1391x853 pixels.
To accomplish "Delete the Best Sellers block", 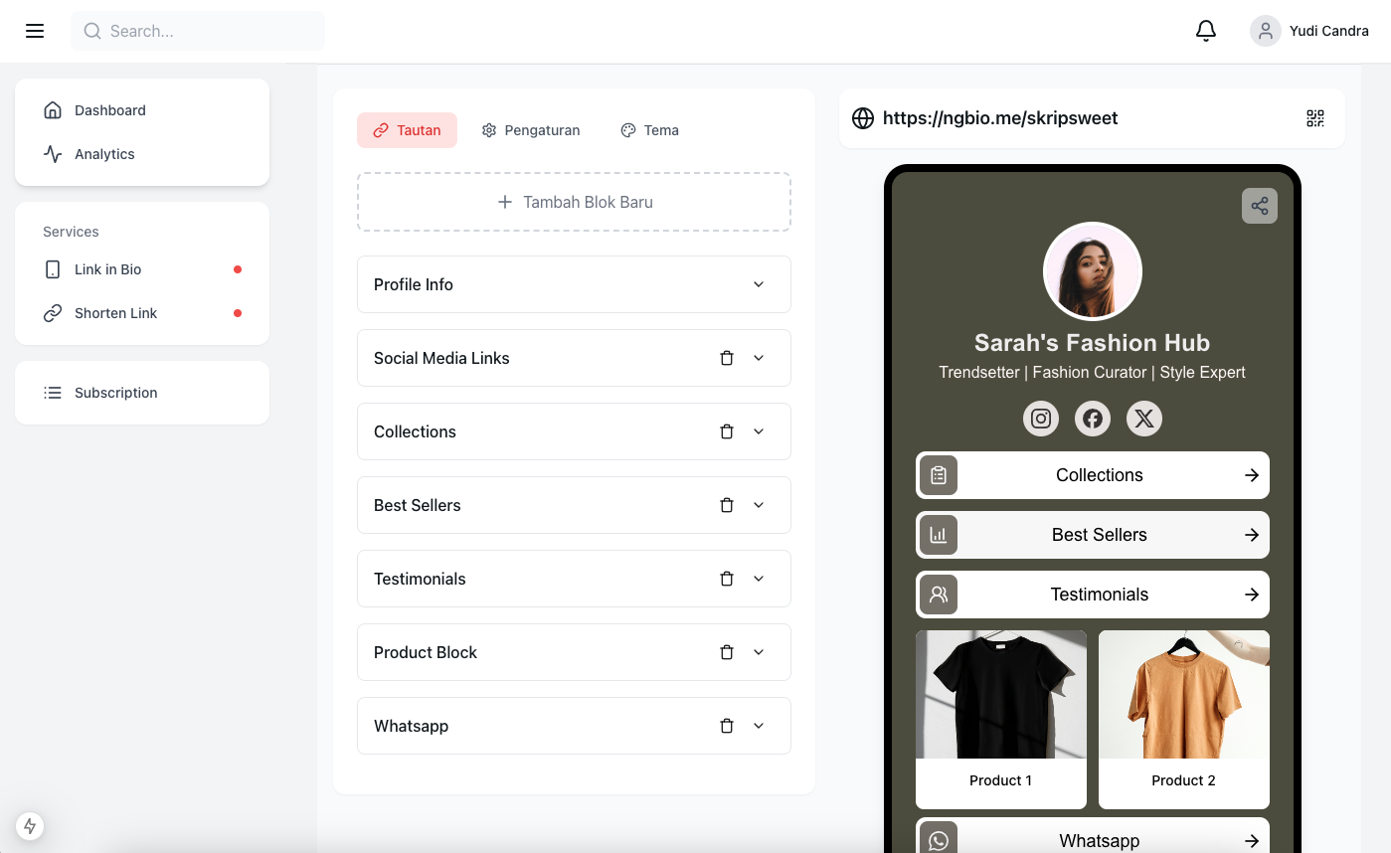I will 727,505.
